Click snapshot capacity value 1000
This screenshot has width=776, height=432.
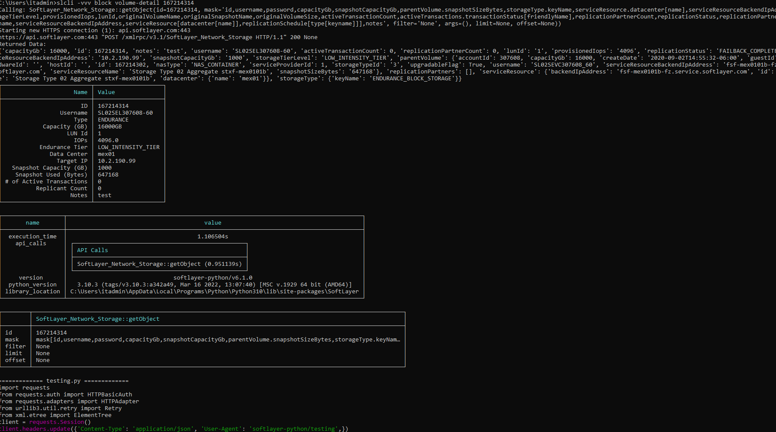click(105, 168)
